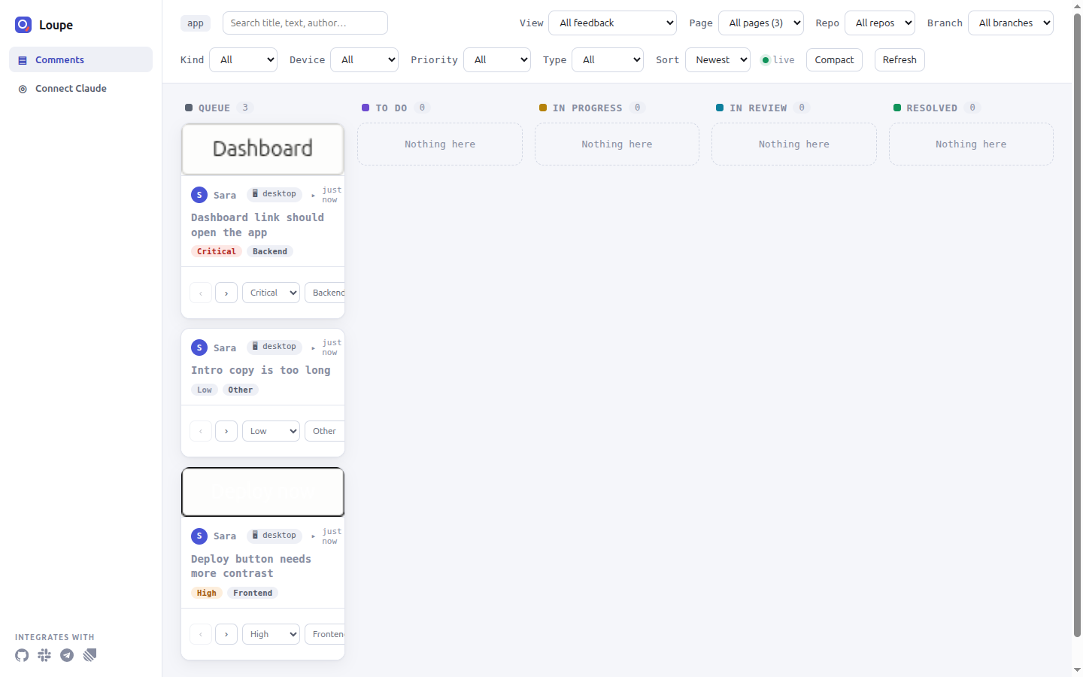
Task: Open Connect Claude in the sidebar
Action: [80, 88]
